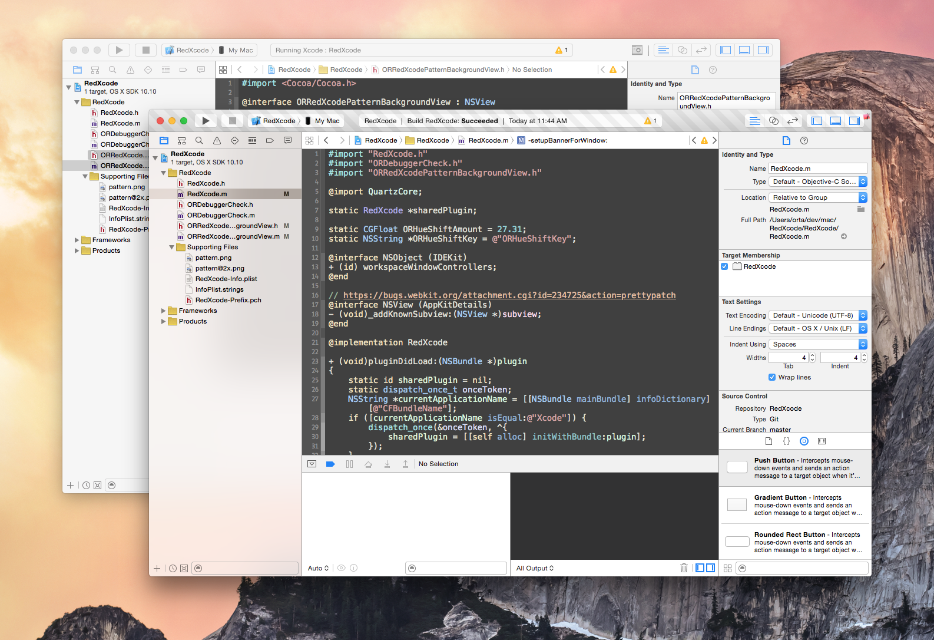Open the Breakpoint navigator in front window
934x640 pixels.
pos(270,140)
